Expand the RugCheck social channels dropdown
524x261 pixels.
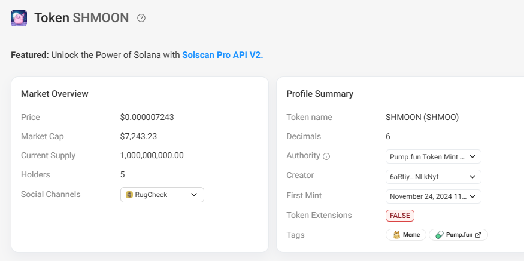tap(162, 195)
